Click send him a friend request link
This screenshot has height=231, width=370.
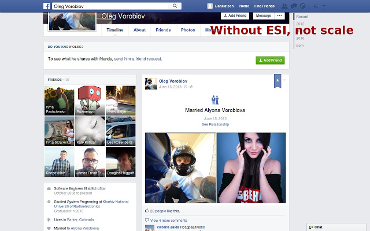pyautogui.click(x=138, y=59)
